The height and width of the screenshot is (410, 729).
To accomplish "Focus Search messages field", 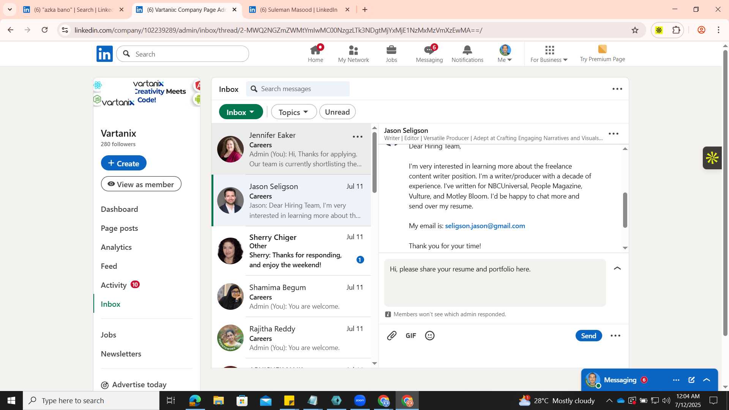I will (298, 89).
